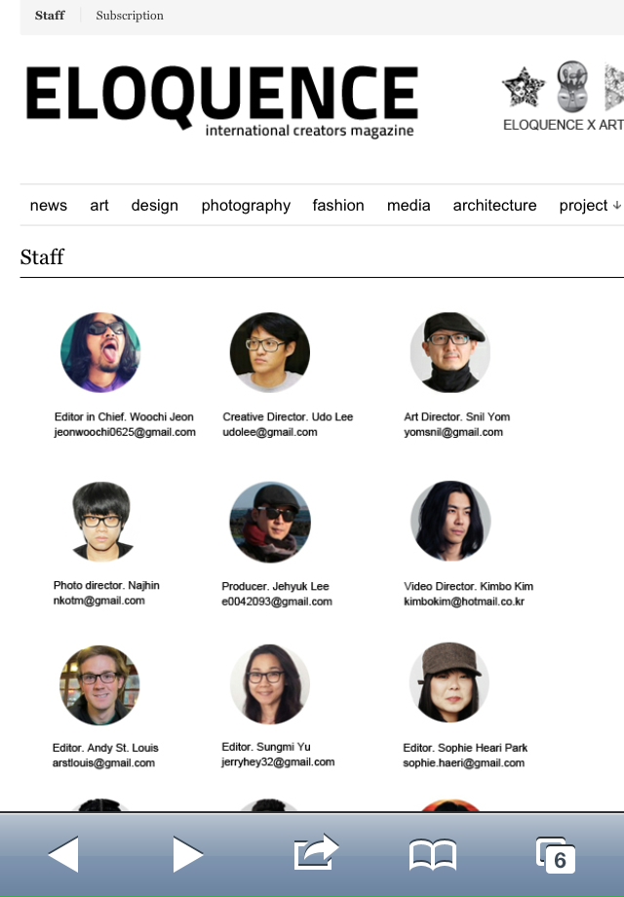Open the news menu section

pyautogui.click(x=49, y=206)
